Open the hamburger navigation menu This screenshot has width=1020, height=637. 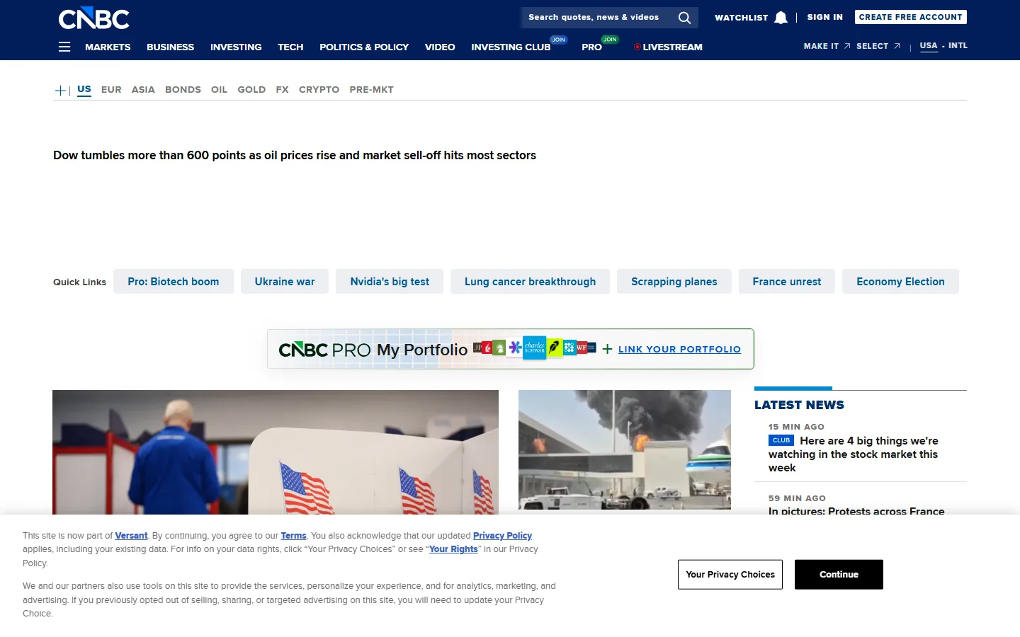[64, 47]
